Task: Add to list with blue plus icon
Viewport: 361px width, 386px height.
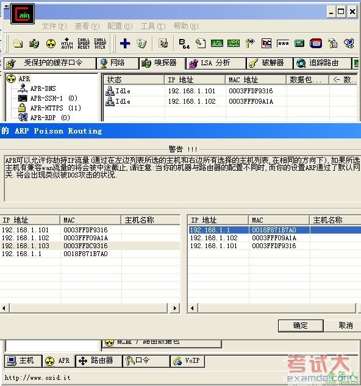Action: pyautogui.click(x=125, y=43)
